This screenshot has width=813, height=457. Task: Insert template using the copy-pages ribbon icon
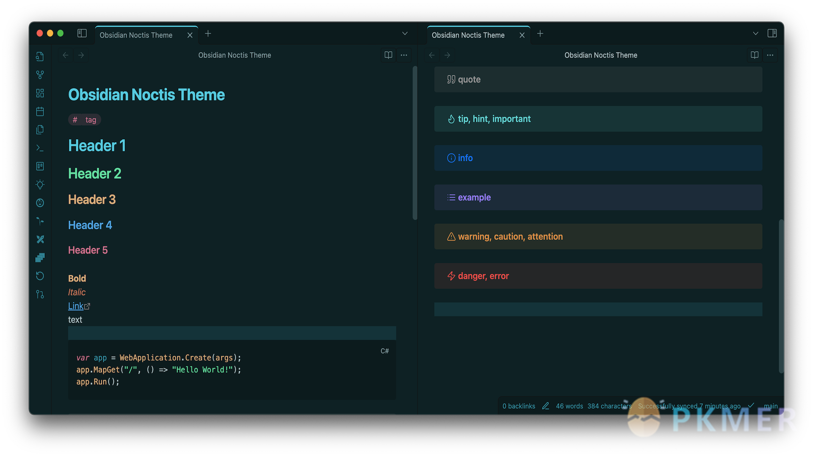click(40, 129)
